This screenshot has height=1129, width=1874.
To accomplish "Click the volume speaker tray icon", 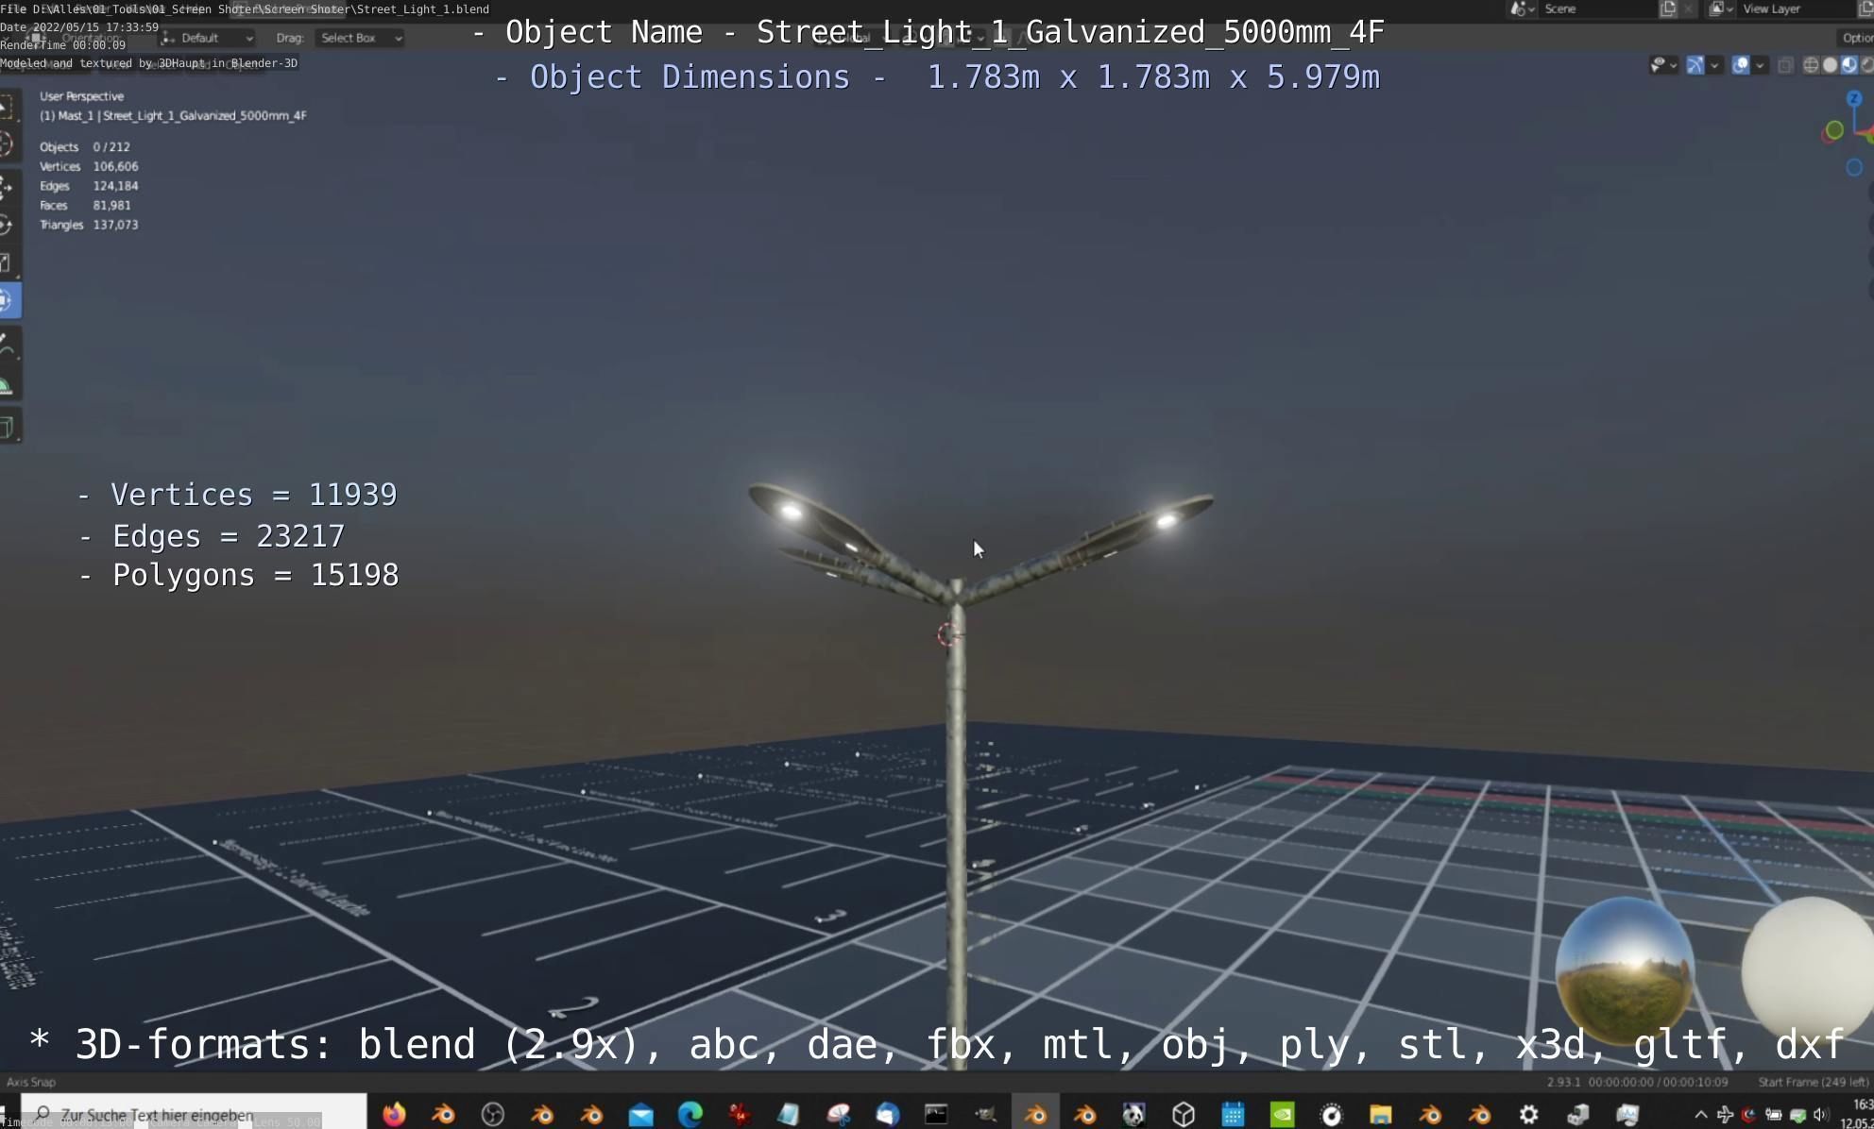I will click(1820, 1114).
